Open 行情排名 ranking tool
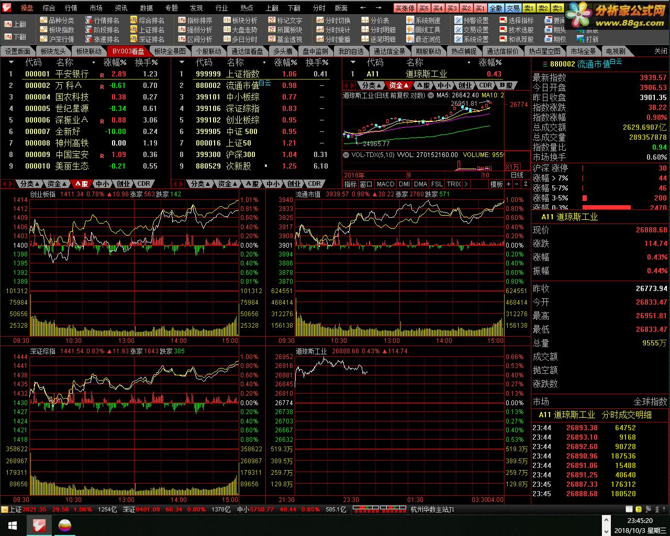The image size is (670, 536). tap(102, 20)
